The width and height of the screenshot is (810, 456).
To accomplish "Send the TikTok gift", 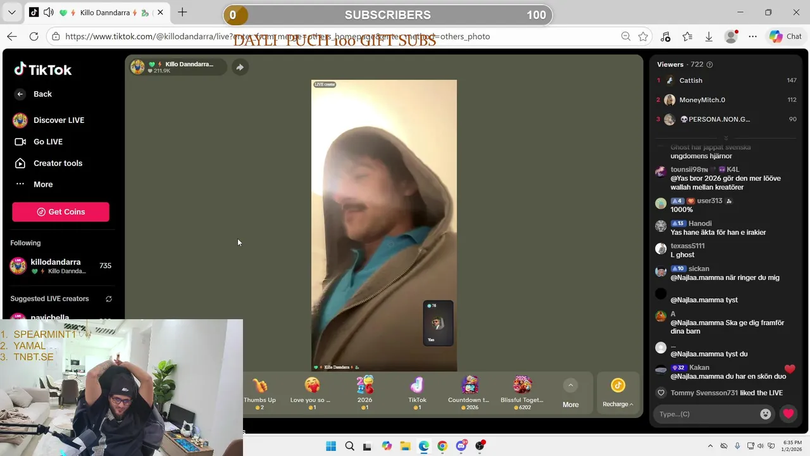I will pyautogui.click(x=417, y=393).
